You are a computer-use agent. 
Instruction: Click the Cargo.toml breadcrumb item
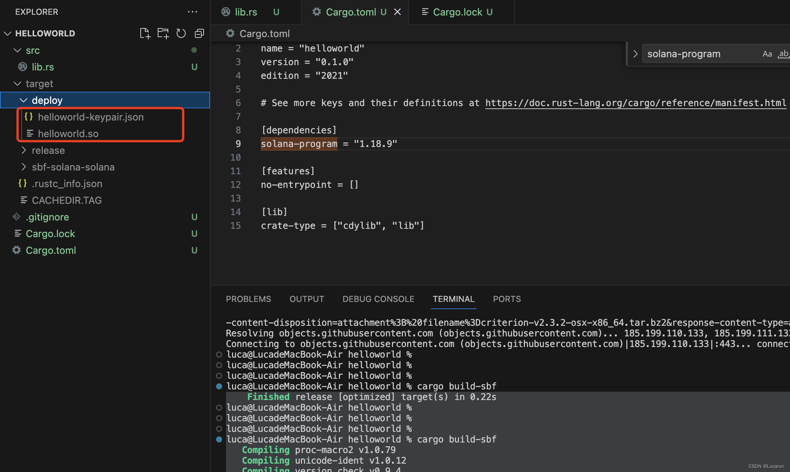click(x=264, y=34)
